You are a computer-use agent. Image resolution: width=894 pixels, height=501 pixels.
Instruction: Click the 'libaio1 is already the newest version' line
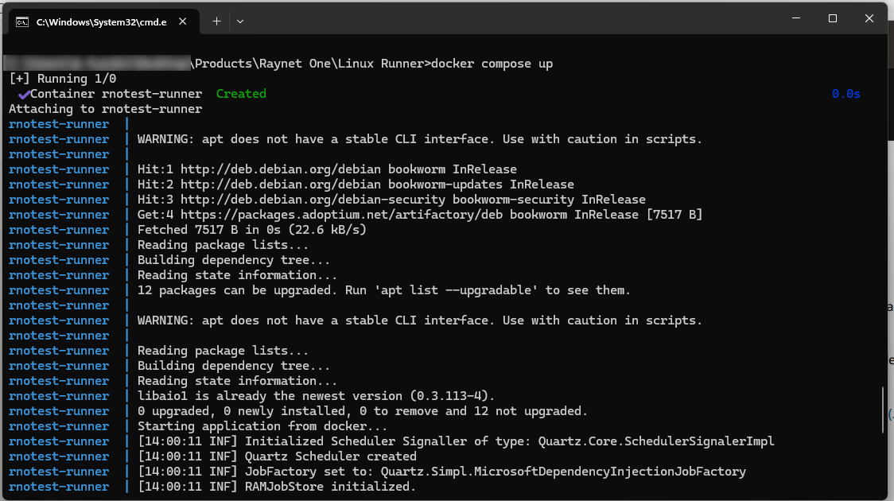316,396
